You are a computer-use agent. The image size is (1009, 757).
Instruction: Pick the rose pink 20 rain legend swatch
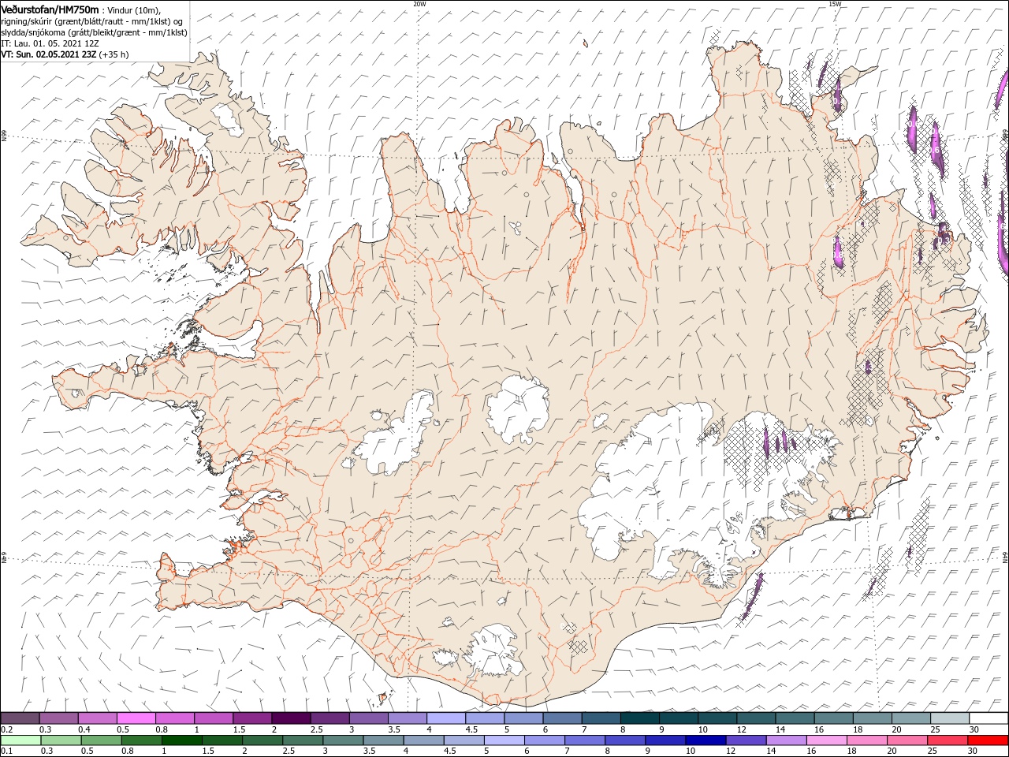pos(906,740)
